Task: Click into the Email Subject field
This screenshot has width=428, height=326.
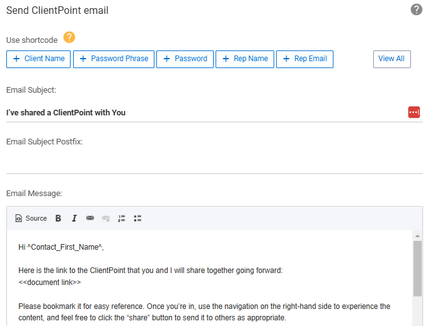Action: click(x=206, y=112)
